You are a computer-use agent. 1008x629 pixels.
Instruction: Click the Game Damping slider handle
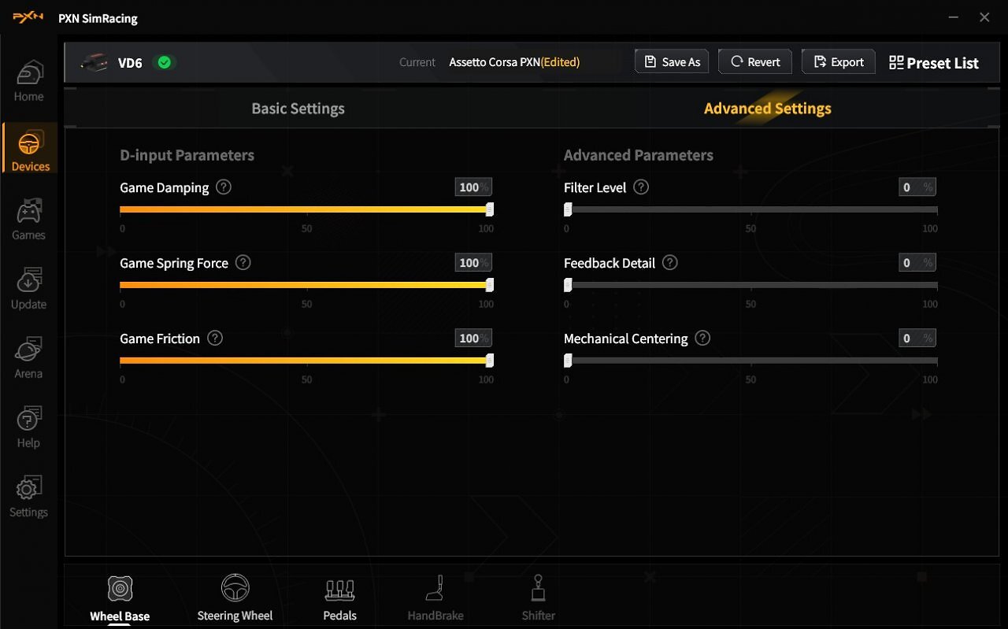(490, 209)
